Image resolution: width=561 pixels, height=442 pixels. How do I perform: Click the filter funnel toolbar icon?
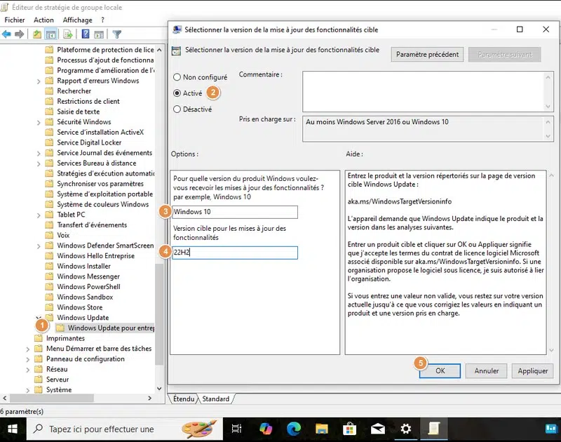(x=117, y=34)
